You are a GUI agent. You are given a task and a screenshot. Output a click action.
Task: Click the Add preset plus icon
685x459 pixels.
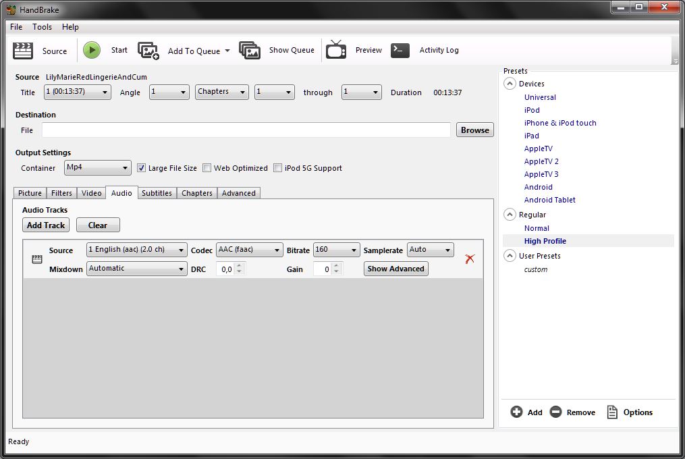[x=516, y=412]
